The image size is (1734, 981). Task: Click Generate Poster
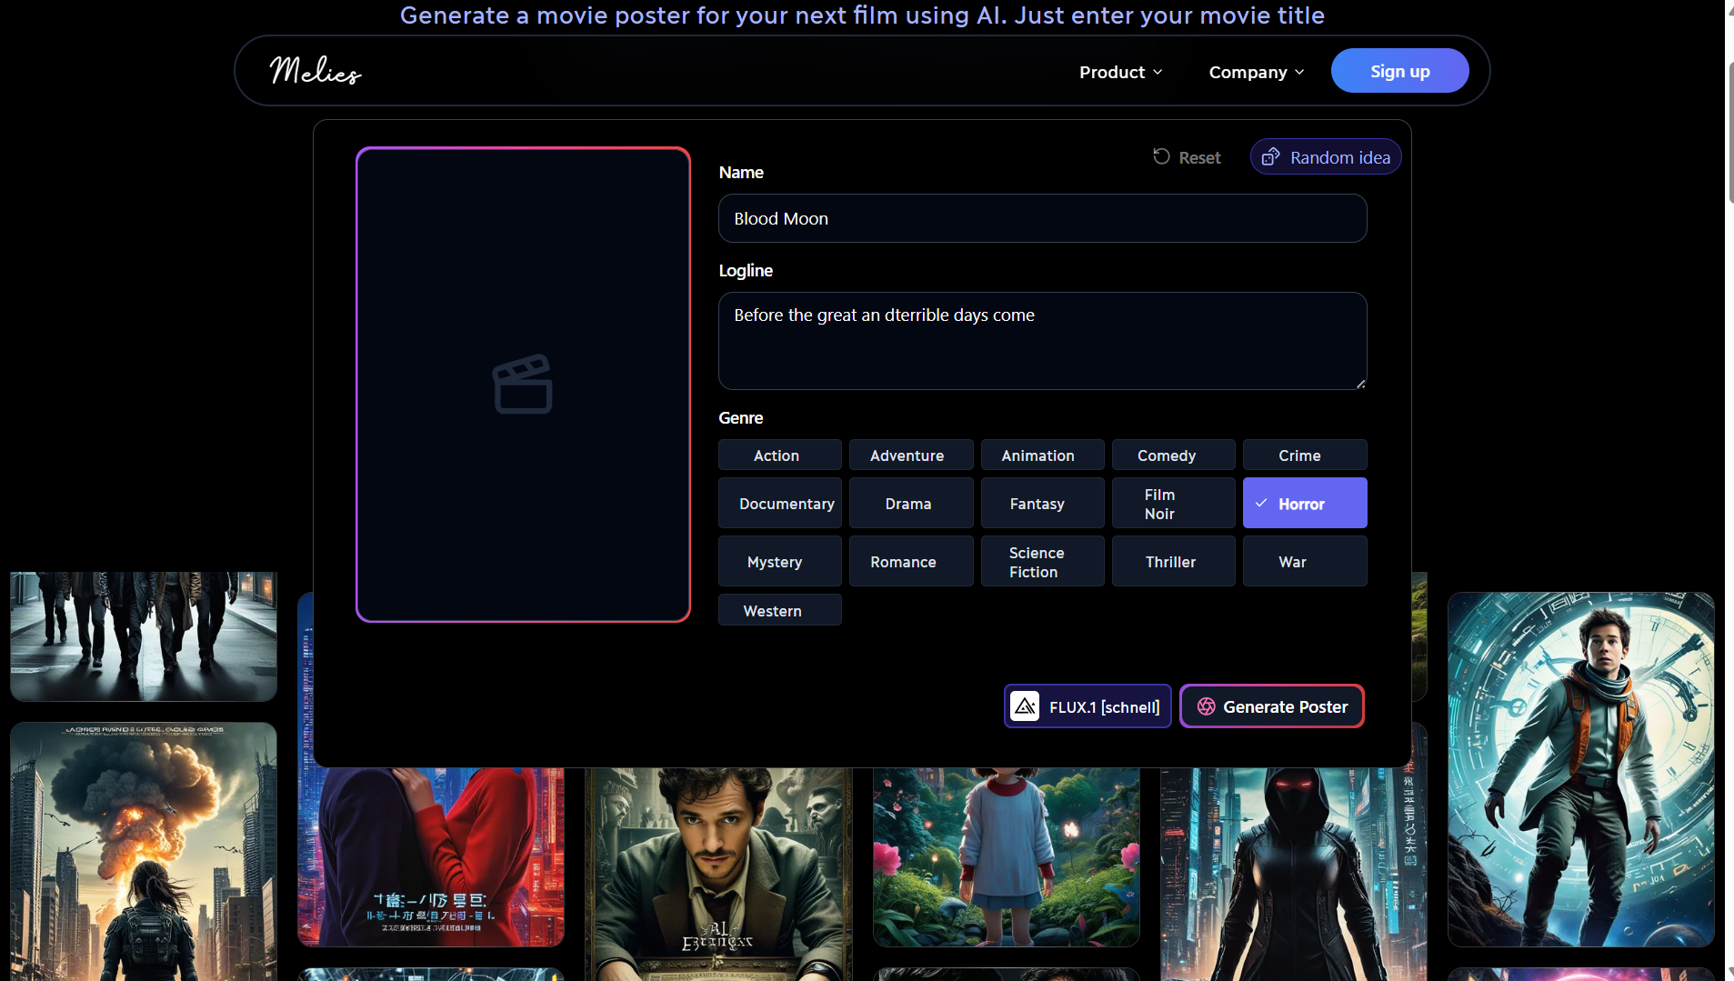point(1272,706)
